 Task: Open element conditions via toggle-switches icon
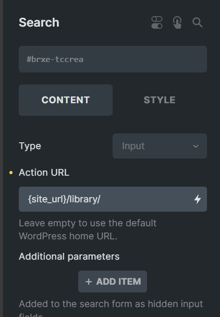coord(157,22)
